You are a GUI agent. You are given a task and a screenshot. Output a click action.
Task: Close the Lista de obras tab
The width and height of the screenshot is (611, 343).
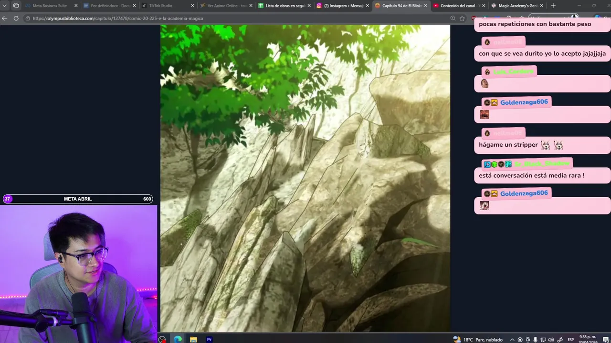coord(309,6)
